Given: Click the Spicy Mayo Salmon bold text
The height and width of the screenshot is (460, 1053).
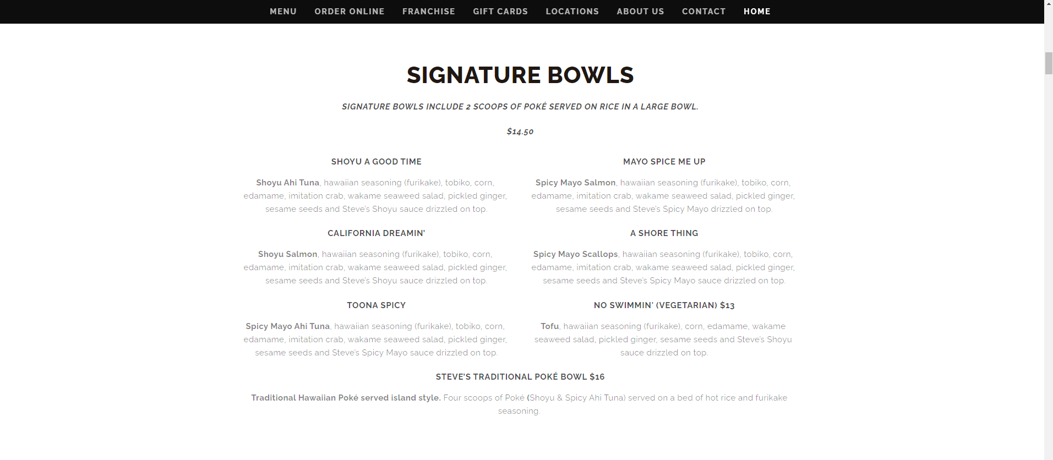Looking at the screenshot, I should 575,182.
